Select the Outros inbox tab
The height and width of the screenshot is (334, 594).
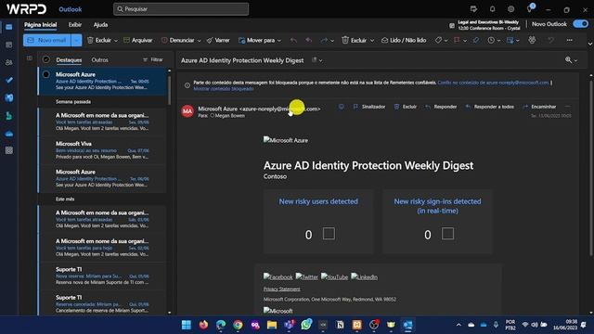(99, 59)
